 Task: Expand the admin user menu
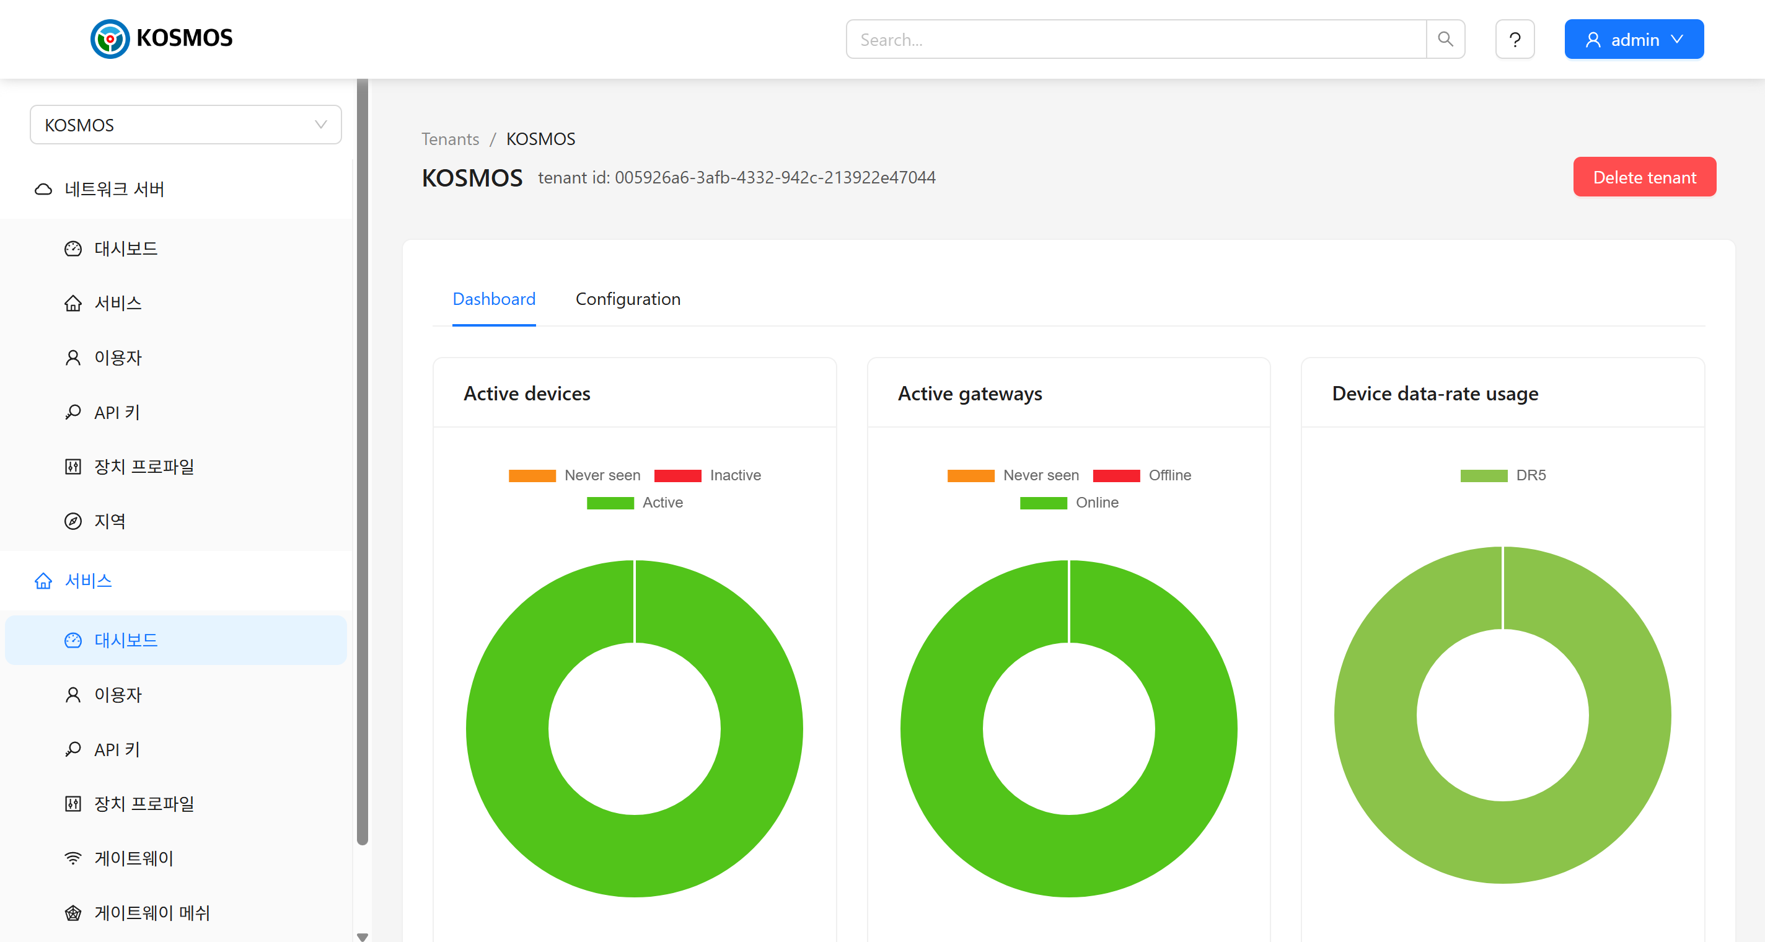tap(1634, 39)
